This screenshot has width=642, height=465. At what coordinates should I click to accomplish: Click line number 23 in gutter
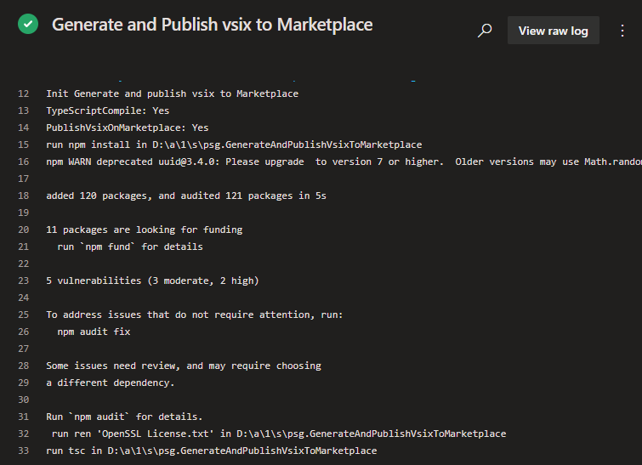click(x=23, y=281)
